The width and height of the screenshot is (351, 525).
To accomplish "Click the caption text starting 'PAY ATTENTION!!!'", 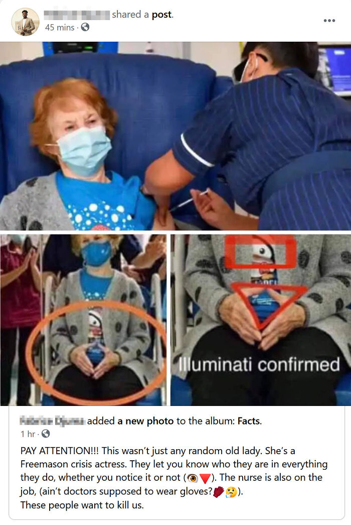I will 174,478.
